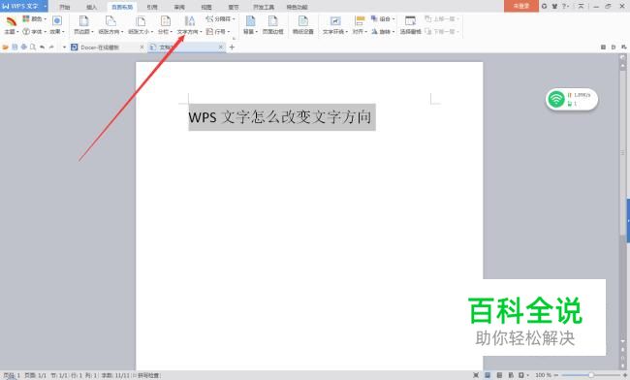Switch to the Home (开始) tab
This screenshot has width=630, height=380.
coord(65,7)
